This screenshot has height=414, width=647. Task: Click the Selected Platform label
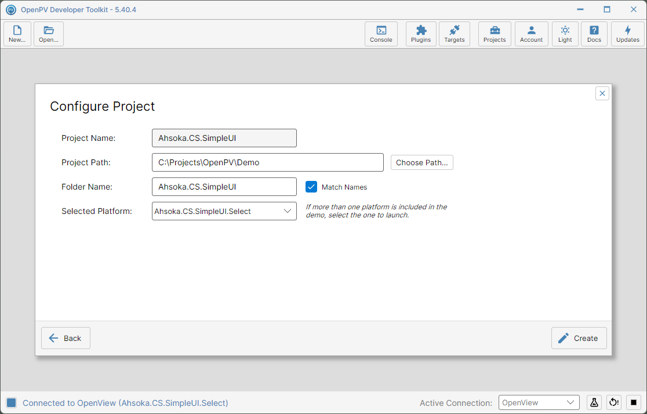coord(97,211)
